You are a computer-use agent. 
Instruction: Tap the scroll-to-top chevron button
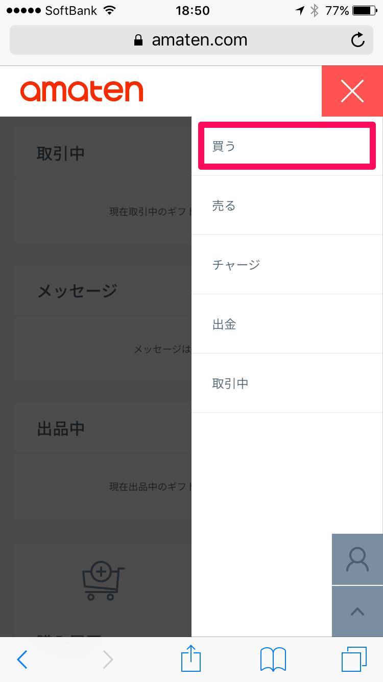(x=357, y=611)
